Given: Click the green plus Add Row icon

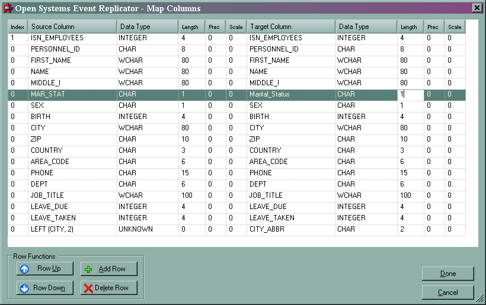Looking at the screenshot, I should tap(88, 269).
